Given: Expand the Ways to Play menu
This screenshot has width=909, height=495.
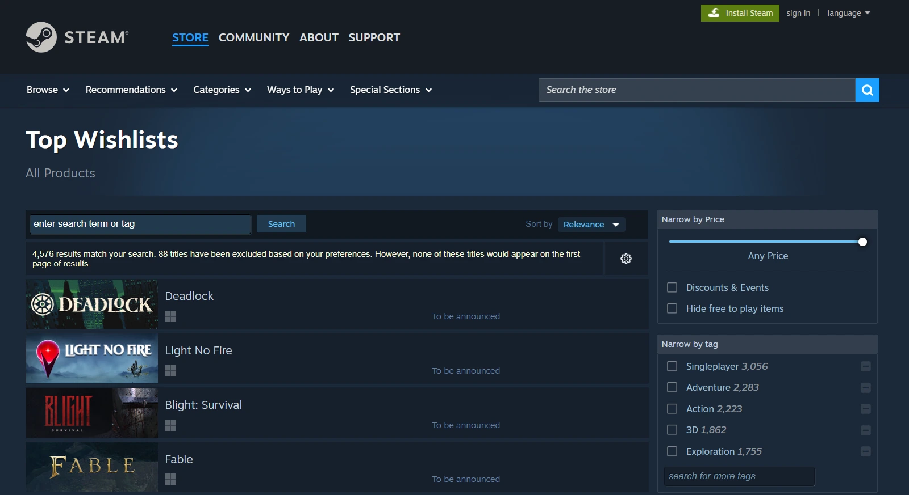Looking at the screenshot, I should (301, 90).
